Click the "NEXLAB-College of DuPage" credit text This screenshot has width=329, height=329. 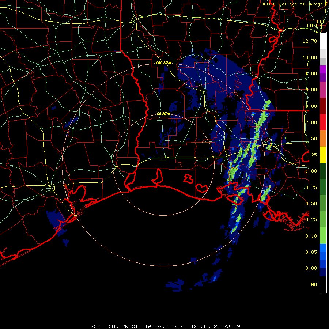[x=293, y=4]
